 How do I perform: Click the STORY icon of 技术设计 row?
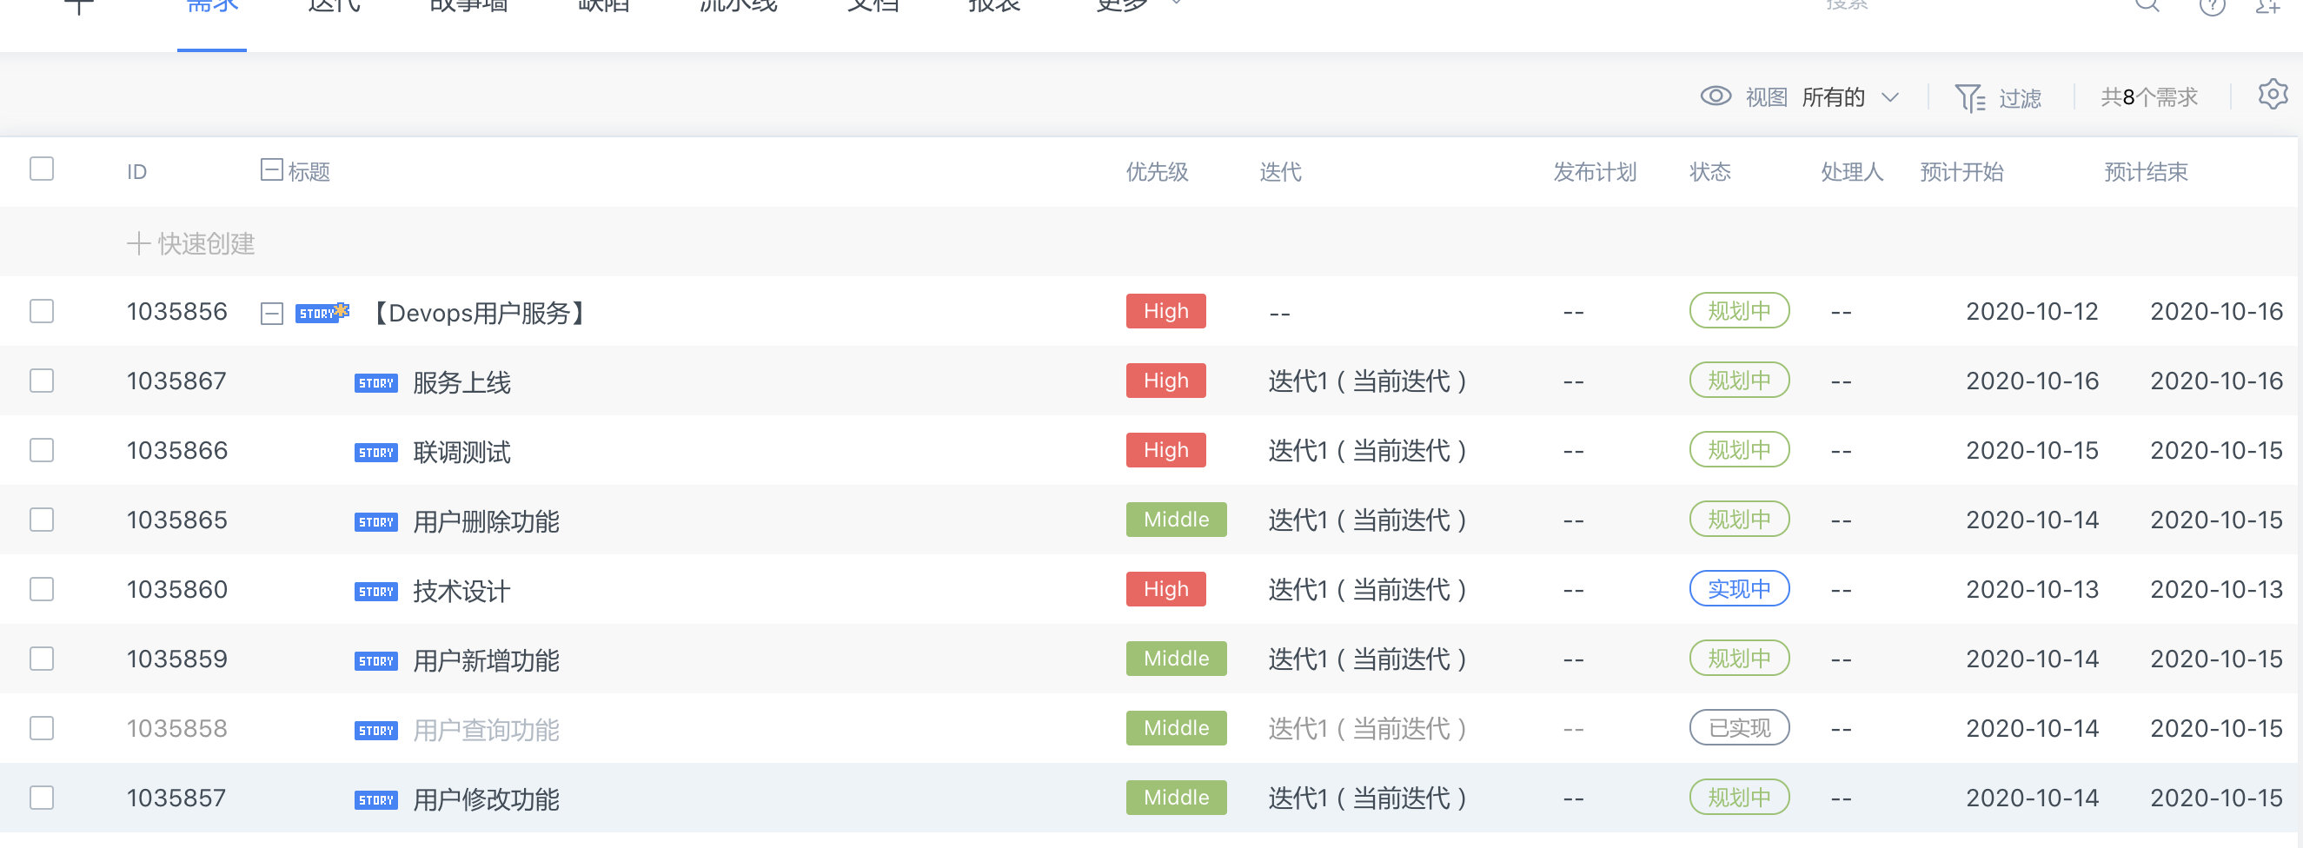pos(375,592)
